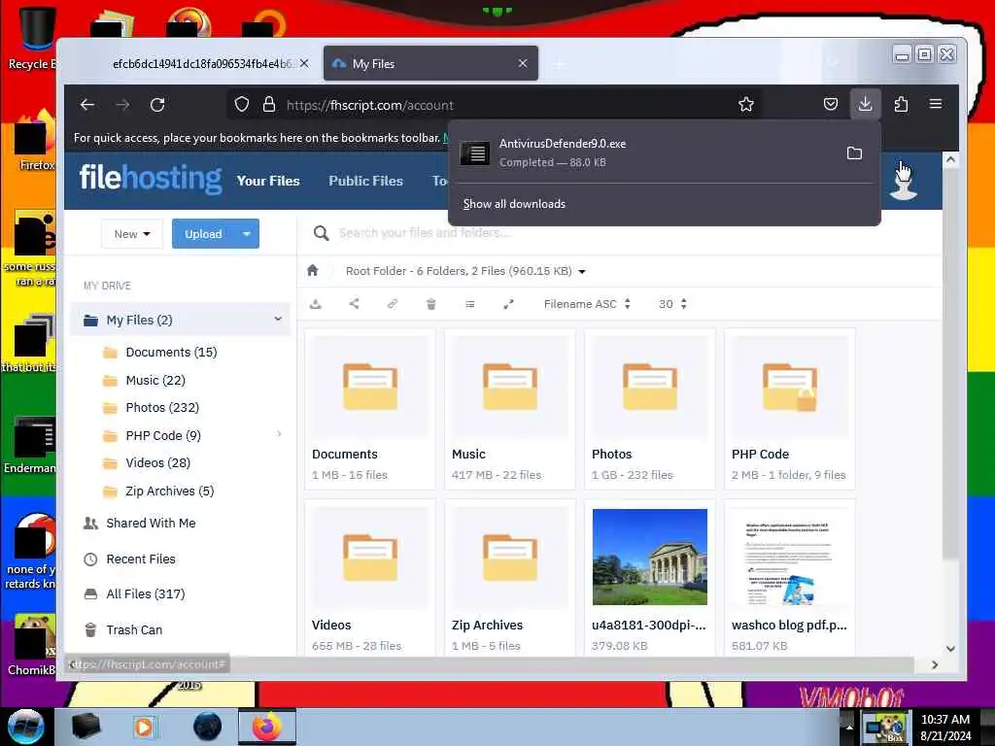Select Music (22) in sidebar tree
The image size is (995, 746).
[154, 380]
